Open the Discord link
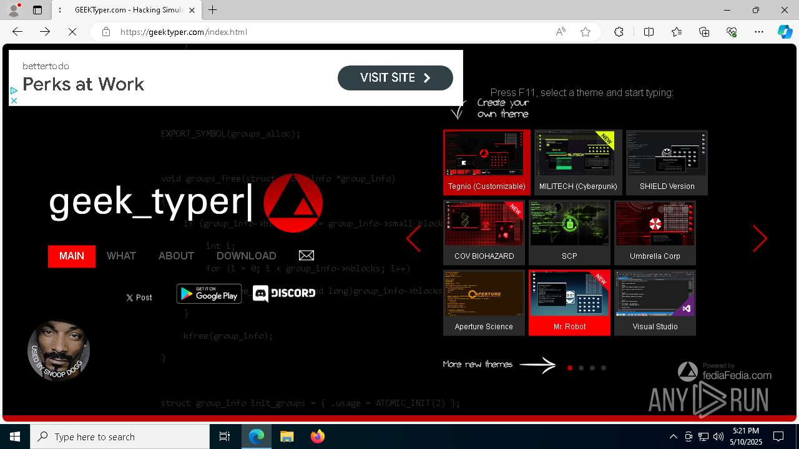This screenshot has height=449, width=799. click(284, 293)
